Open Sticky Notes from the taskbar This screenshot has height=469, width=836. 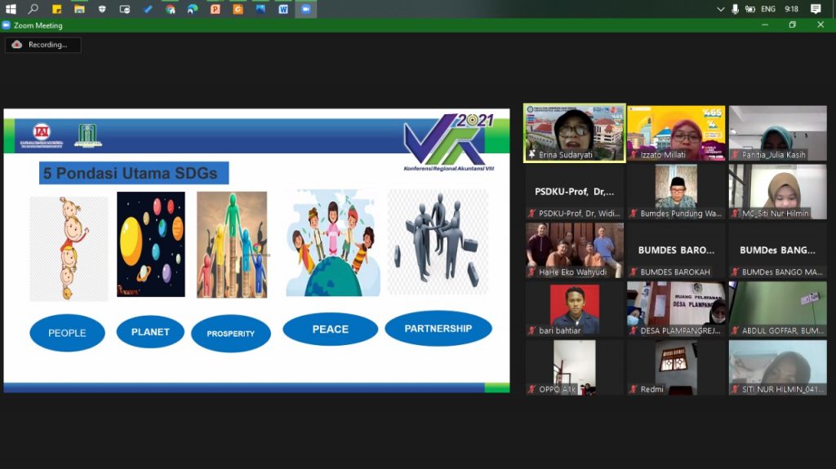coord(56,9)
